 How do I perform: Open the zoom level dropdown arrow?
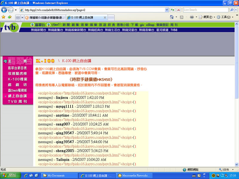233,169
